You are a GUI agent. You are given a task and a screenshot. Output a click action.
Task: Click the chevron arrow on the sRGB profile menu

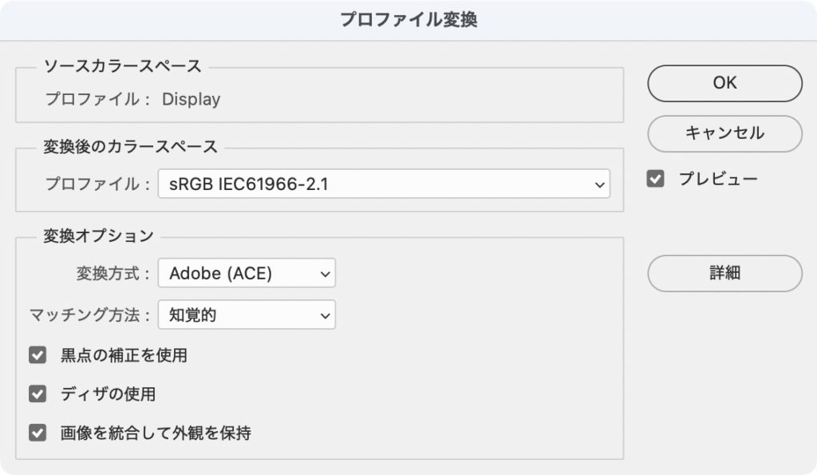(600, 184)
